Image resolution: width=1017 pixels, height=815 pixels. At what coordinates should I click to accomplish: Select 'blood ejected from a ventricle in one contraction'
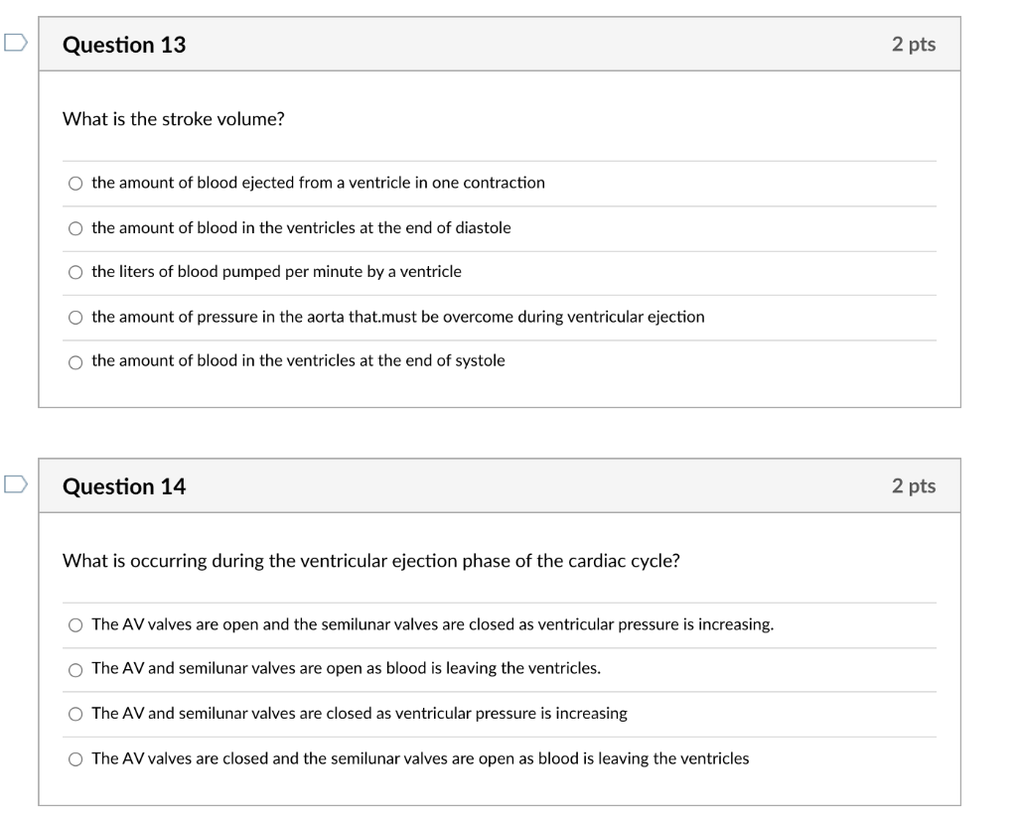click(x=75, y=184)
